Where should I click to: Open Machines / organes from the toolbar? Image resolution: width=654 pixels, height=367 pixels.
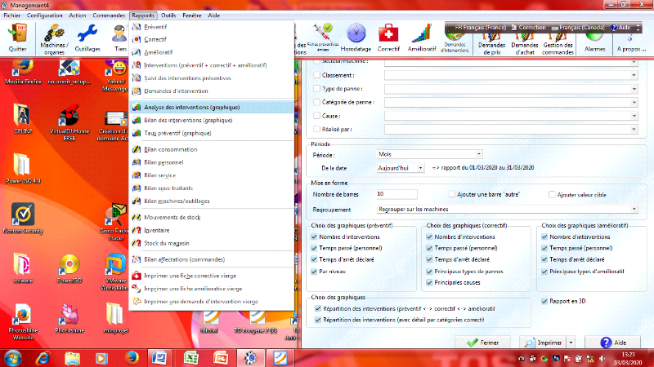pos(56,37)
